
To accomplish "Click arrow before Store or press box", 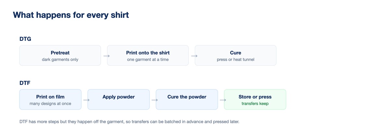I will 223,100.
